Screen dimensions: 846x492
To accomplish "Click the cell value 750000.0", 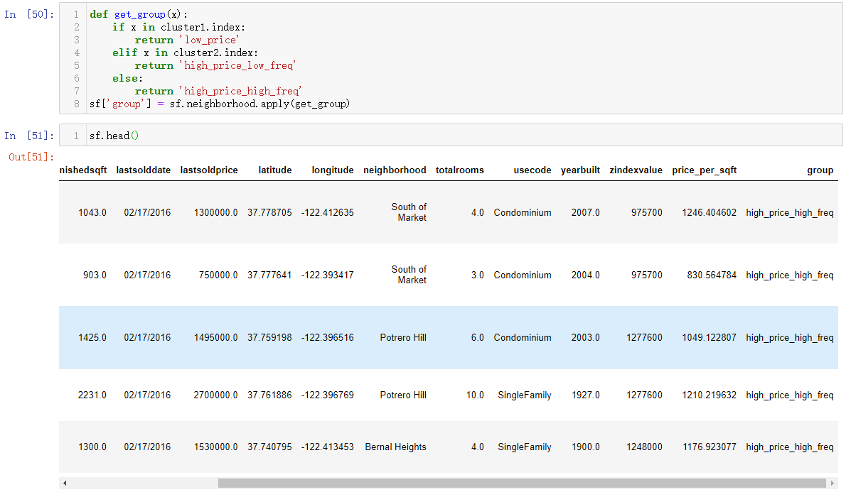I will [218, 275].
